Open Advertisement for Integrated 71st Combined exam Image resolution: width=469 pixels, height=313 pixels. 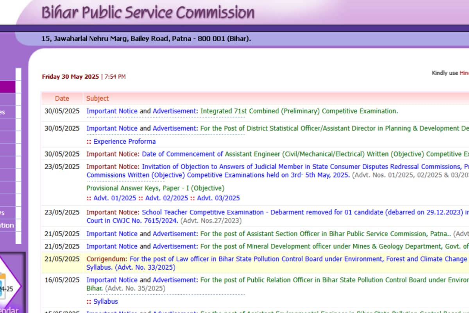click(174, 111)
